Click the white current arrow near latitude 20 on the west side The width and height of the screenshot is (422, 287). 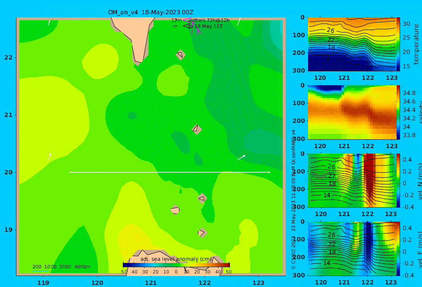click(x=49, y=157)
